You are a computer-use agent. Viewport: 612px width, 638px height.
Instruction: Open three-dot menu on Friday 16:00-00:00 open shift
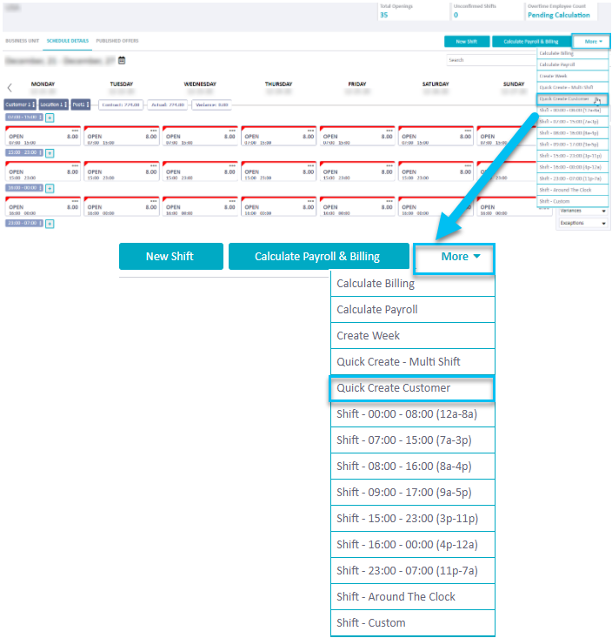point(389,201)
